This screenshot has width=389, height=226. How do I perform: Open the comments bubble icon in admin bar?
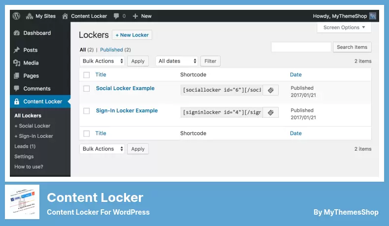coord(116,16)
